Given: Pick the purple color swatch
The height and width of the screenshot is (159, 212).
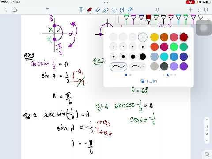Looking at the screenshot, I should click(184, 66).
